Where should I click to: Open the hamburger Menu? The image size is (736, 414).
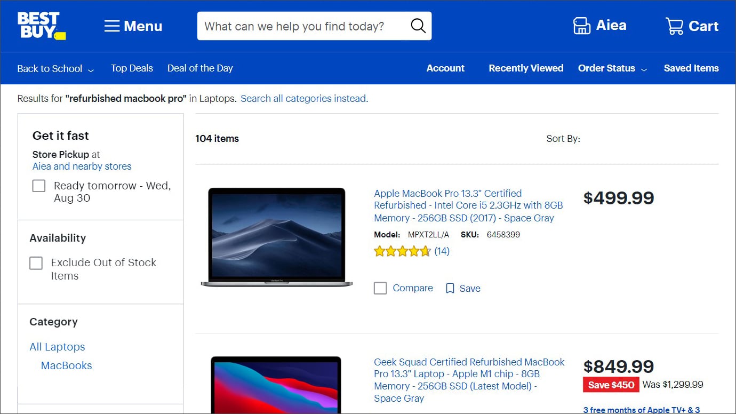(x=133, y=26)
